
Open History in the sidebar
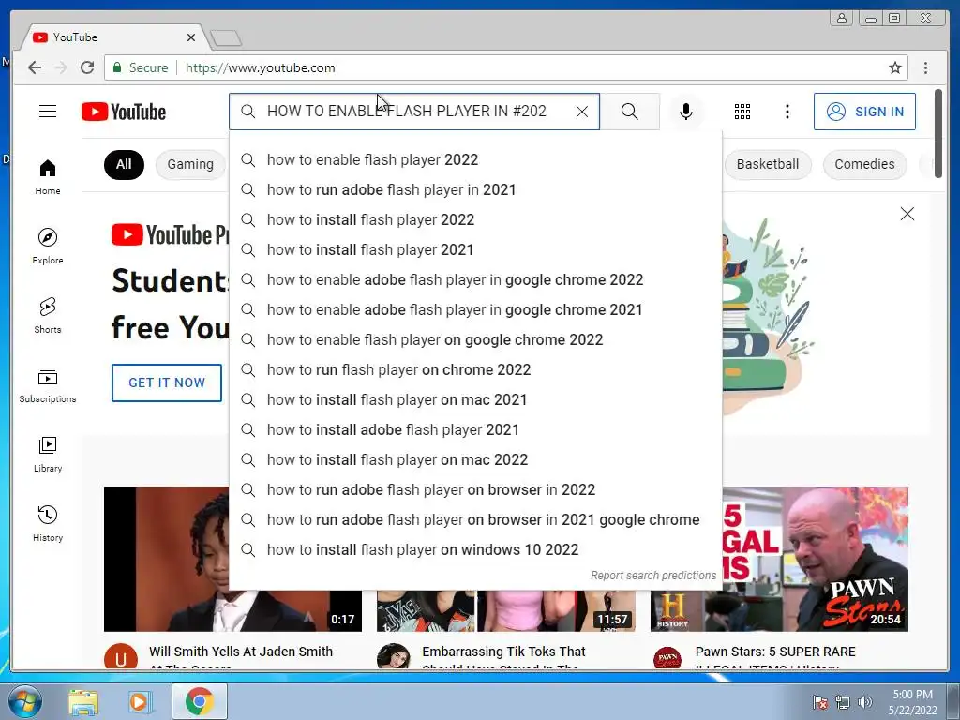[48, 523]
